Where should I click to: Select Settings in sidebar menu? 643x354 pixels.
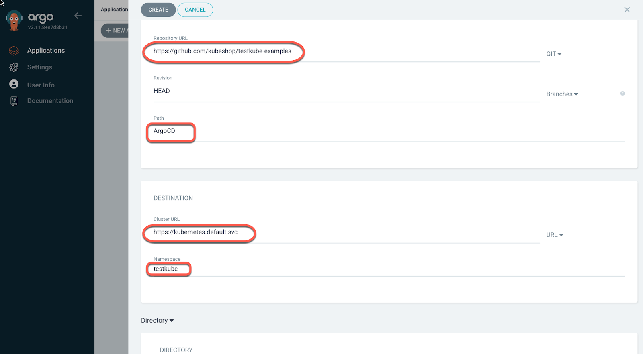pos(40,67)
